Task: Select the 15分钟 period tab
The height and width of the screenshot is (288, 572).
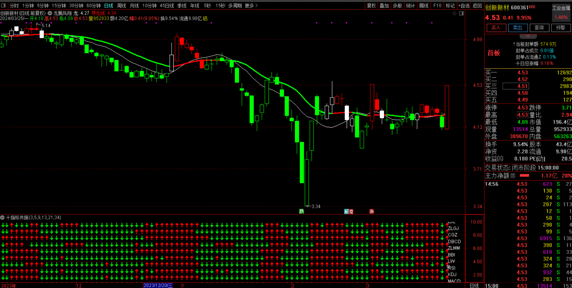Action: (59, 5)
